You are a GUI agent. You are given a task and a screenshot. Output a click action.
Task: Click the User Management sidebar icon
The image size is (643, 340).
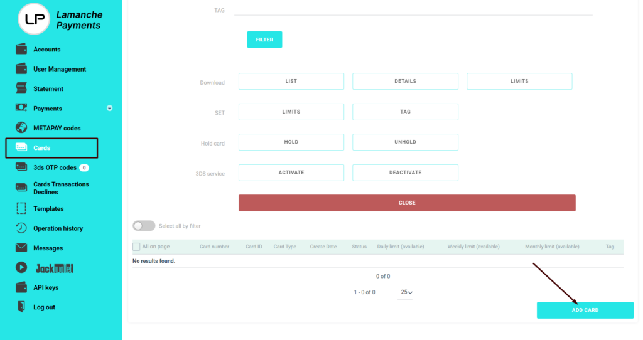(21, 69)
